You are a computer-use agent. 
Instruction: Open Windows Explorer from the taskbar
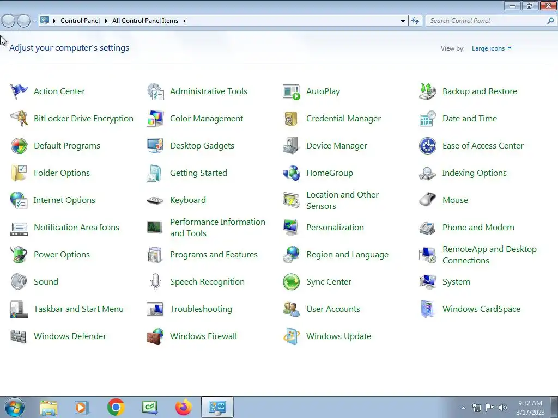48,407
